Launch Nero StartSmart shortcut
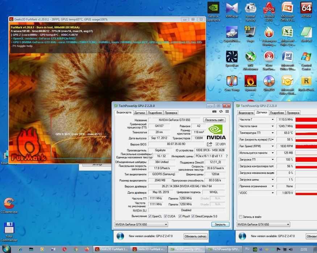317x253 pixels. (x=269, y=61)
